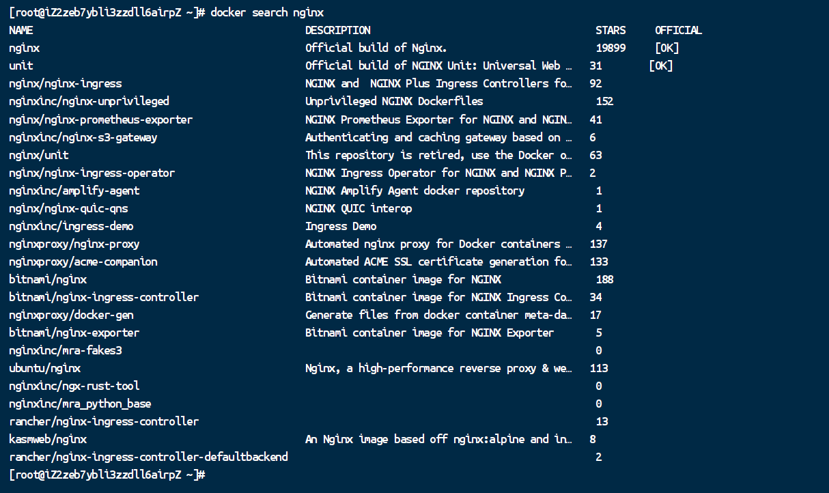The image size is (829, 493).
Task: Click the ubuntu/nginx repository name
Action: point(45,368)
